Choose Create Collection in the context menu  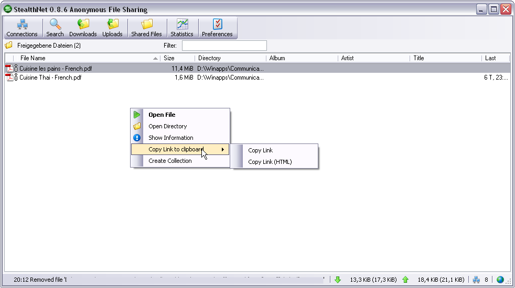coord(180,161)
